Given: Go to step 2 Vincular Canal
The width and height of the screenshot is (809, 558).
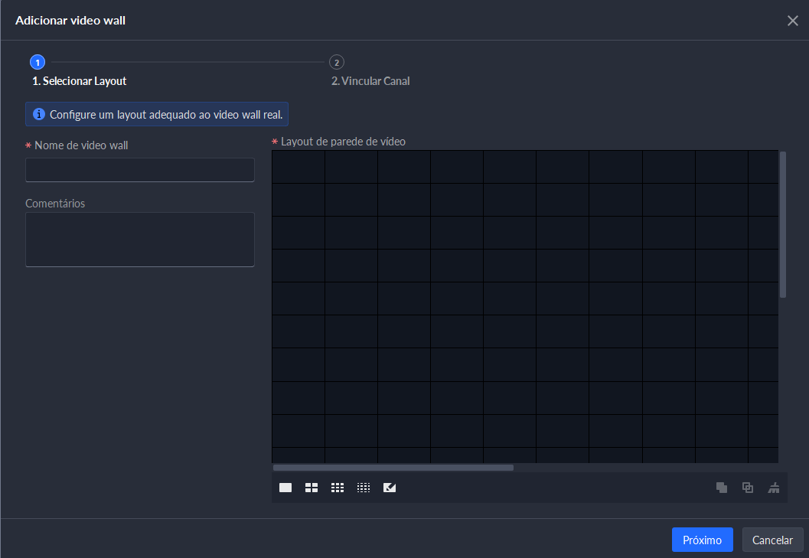Looking at the screenshot, I should [370, 81].
